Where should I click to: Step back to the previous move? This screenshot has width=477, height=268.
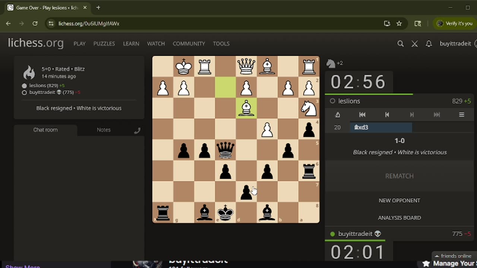click(x=387, y=115)
